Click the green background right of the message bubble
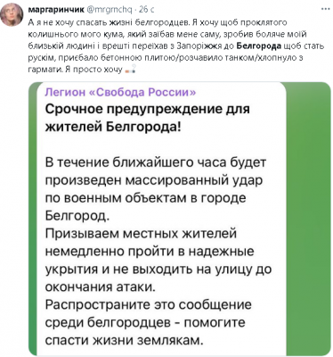333x357 pixels. coord(309,219)
